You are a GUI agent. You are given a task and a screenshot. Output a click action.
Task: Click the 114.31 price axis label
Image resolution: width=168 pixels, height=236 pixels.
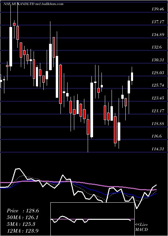[x=158, y=149]
